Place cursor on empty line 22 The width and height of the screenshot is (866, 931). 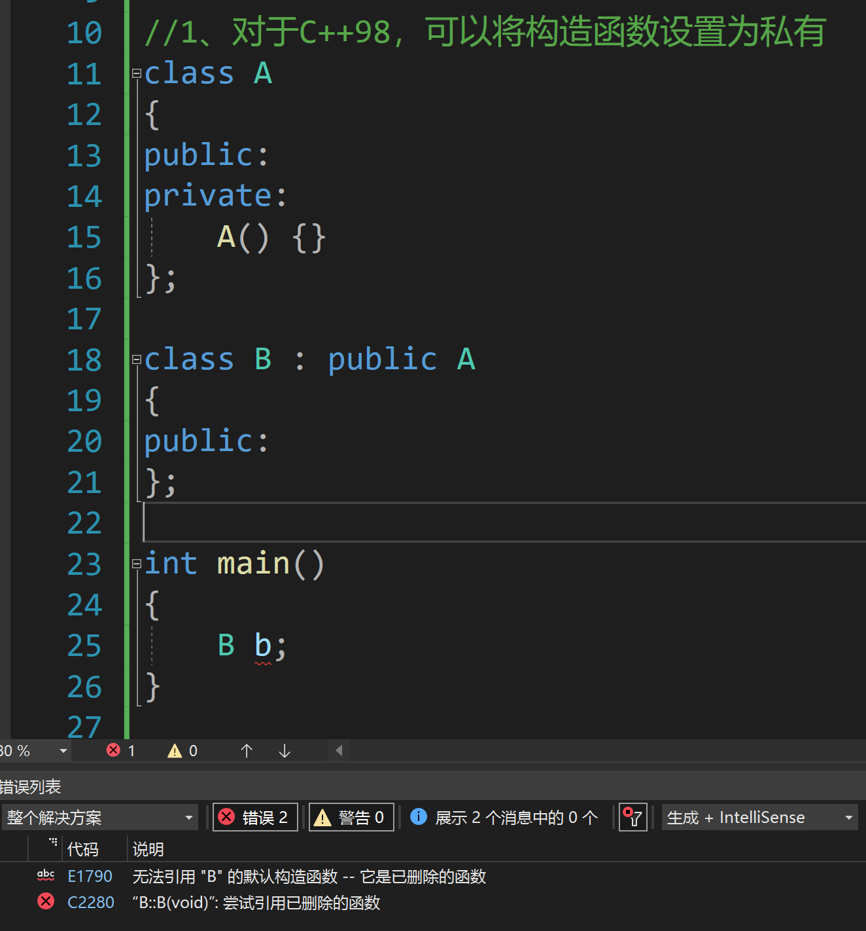(x=504, y=522)
